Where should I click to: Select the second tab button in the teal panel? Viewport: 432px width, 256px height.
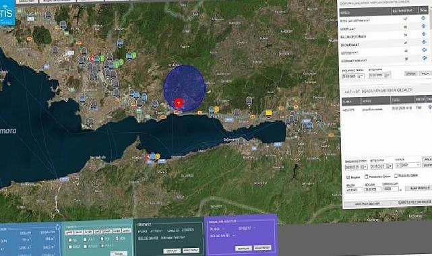coord(79,232)
